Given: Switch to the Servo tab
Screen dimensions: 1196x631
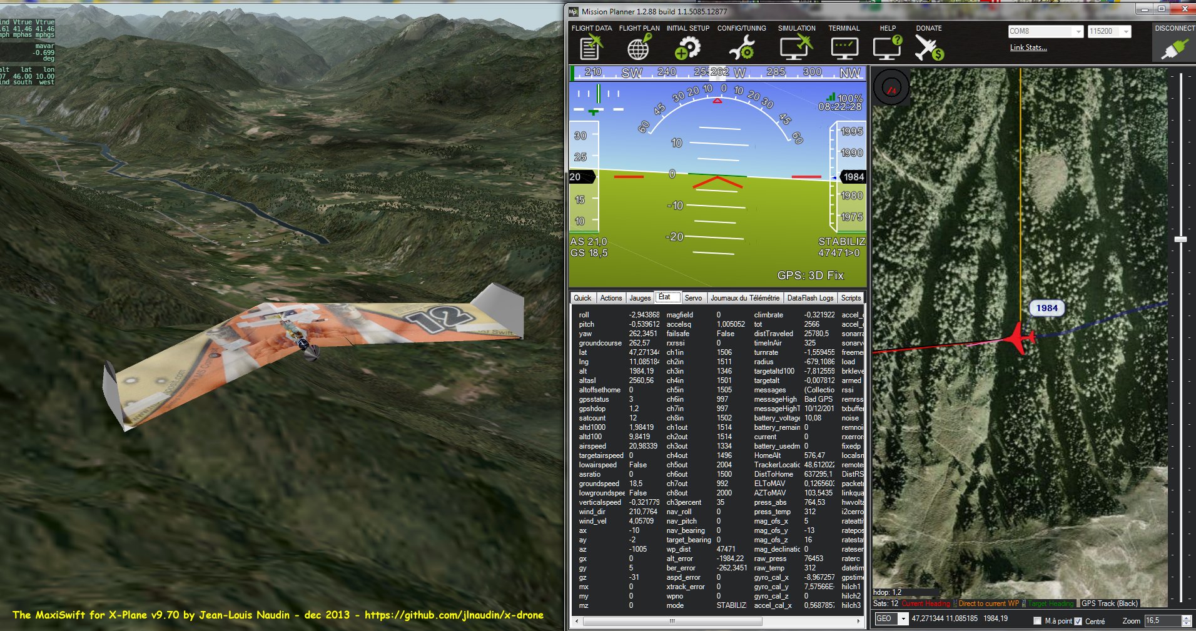Looking at the screenshot, I should pos(693,298).
